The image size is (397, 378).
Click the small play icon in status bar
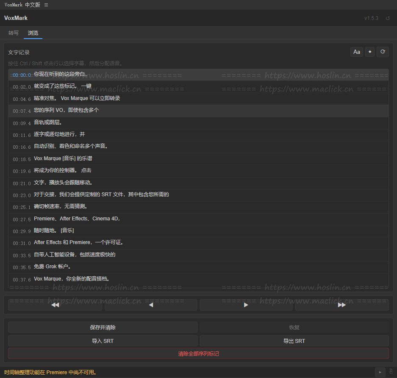coord(380,372)
